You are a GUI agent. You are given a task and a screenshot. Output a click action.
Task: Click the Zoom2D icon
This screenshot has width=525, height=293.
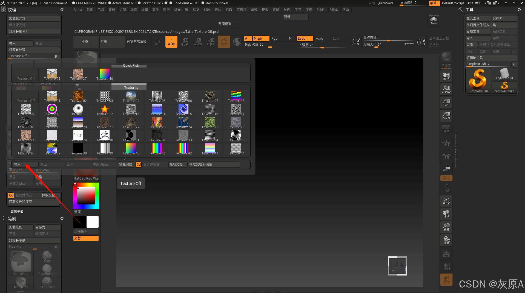point(446,89)
